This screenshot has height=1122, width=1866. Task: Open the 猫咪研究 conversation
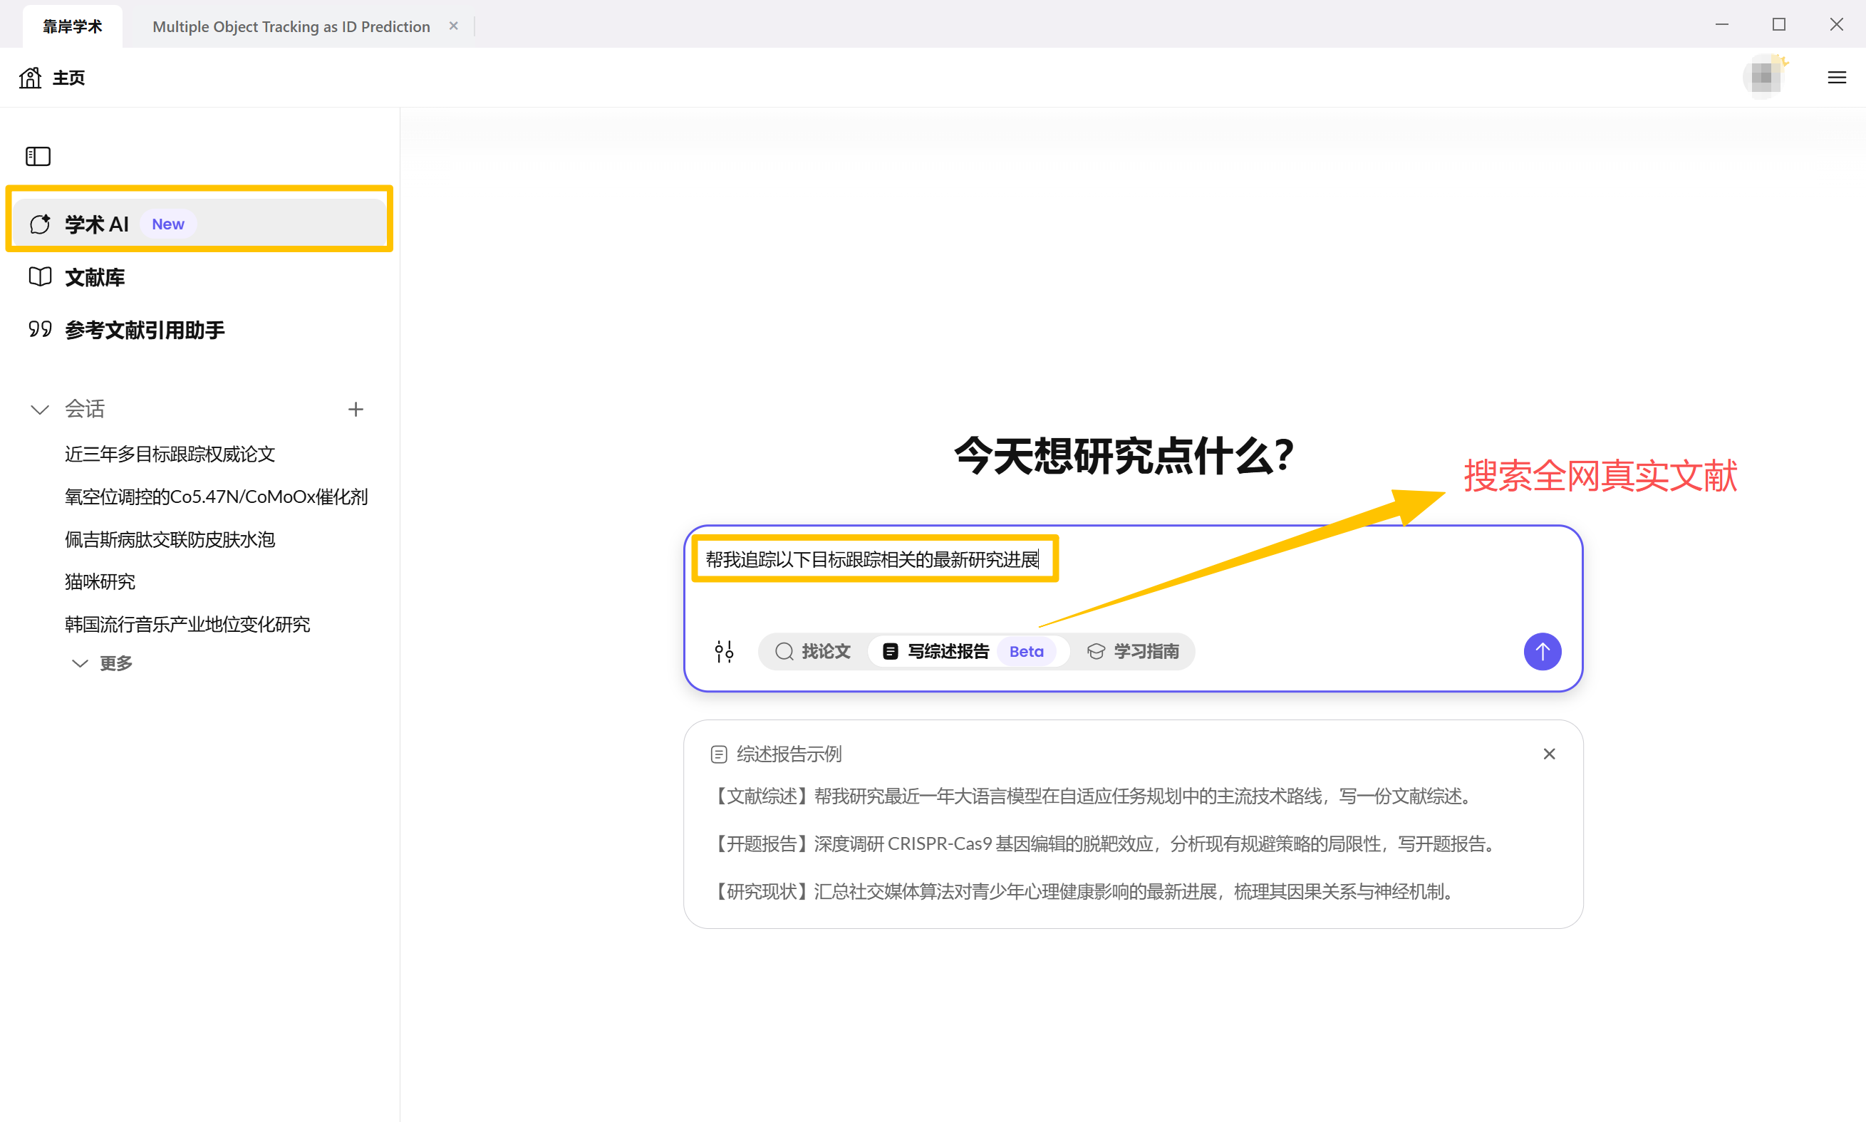coord(99,581)
